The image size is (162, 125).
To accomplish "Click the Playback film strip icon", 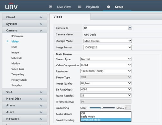I will (x=80, y=7).
